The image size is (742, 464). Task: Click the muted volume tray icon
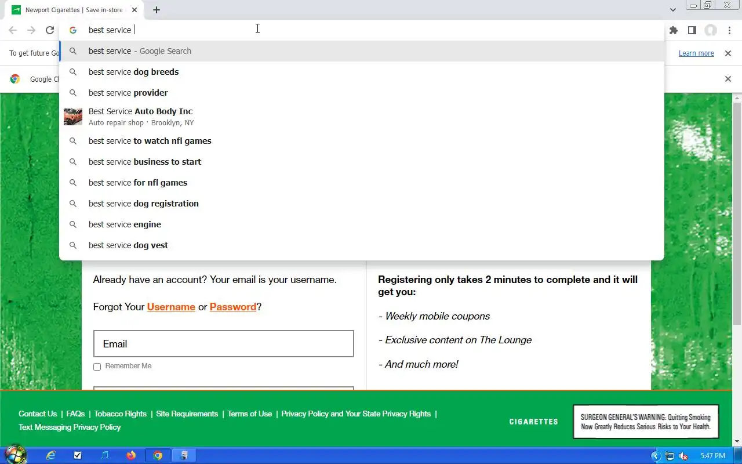tap(683, 456)
